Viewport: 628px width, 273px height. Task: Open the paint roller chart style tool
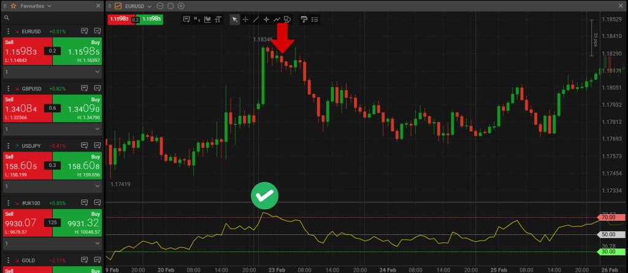click(x=305, y=19)
